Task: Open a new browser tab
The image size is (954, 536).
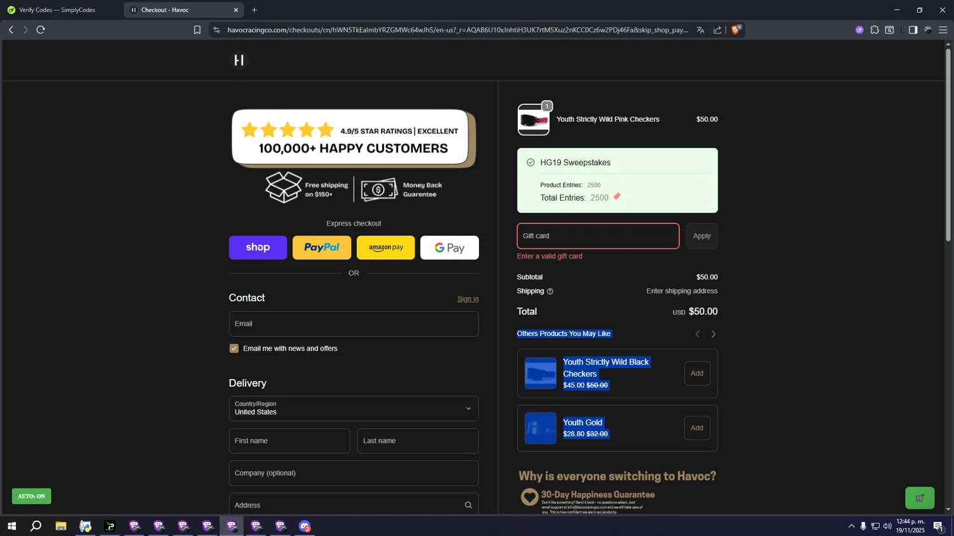Action: coord(254,10)
